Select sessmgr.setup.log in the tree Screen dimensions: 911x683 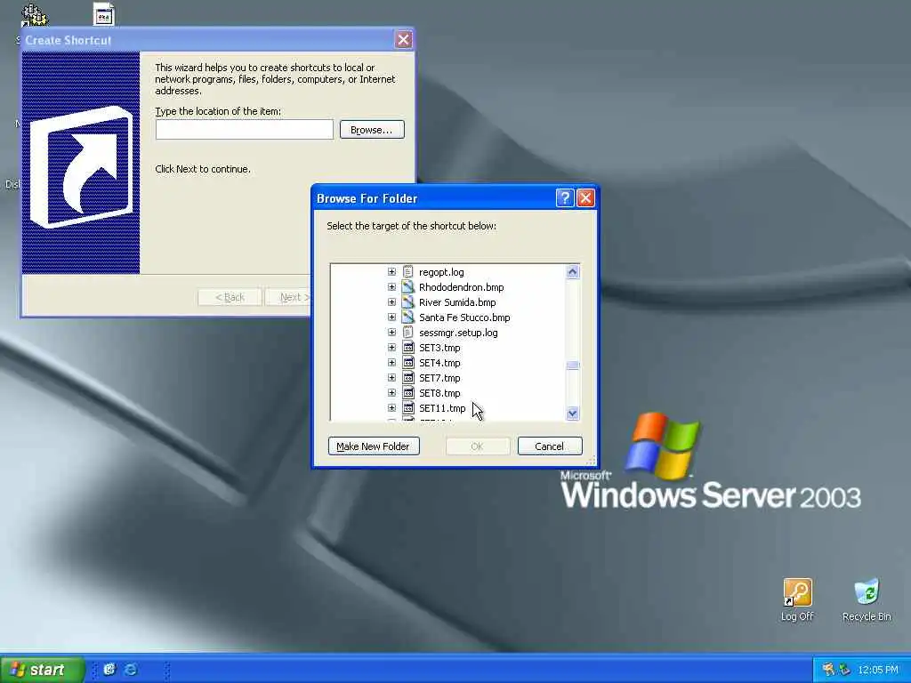point(458,333)
